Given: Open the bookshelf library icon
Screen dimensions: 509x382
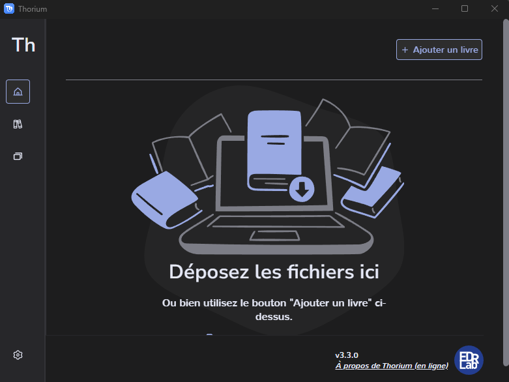Looking at the screenshot, I should 18,124.
